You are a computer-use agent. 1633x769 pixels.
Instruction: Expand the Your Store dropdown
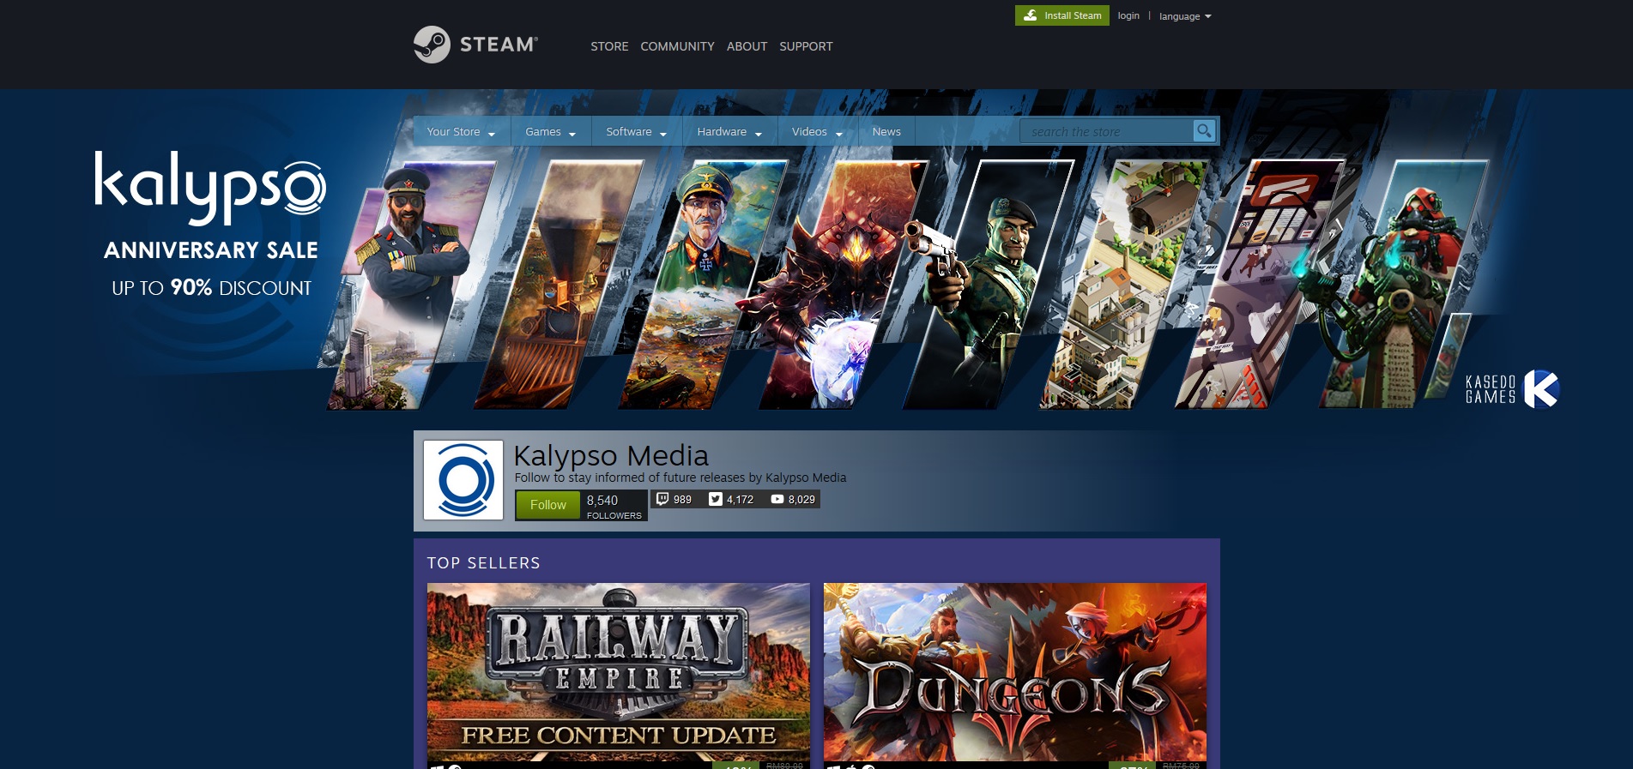pyautogui.click(x=462, y=131)
